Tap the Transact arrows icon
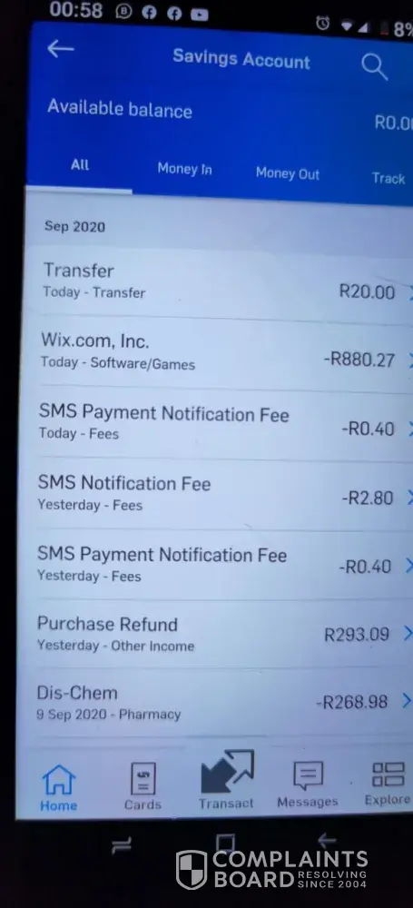This screenshot has height=908, width=413. pos(227,771)
